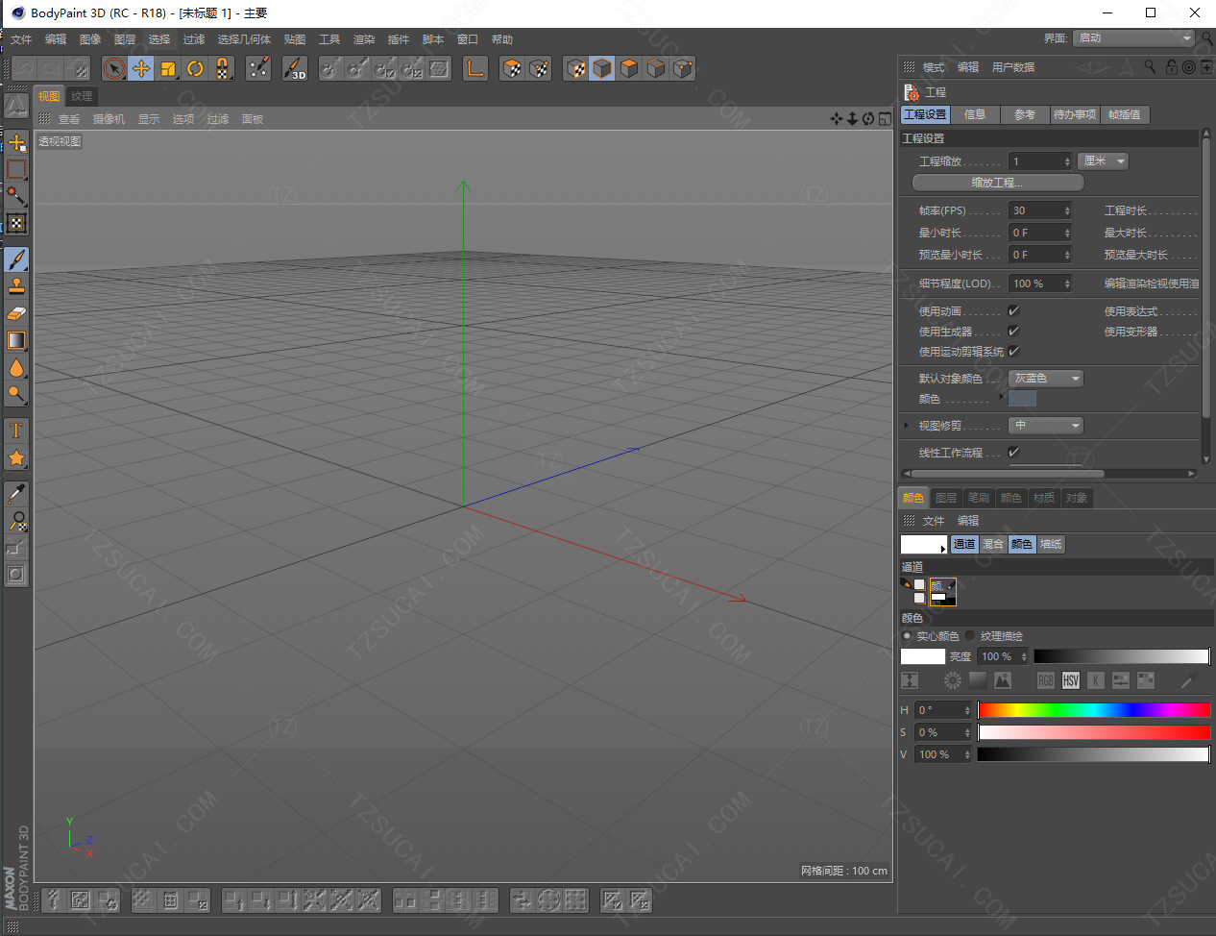Viewport: 1216px width, 936px height.
Task: Select the 颜 channel thumbnail
Action: (x=943, y=591)
